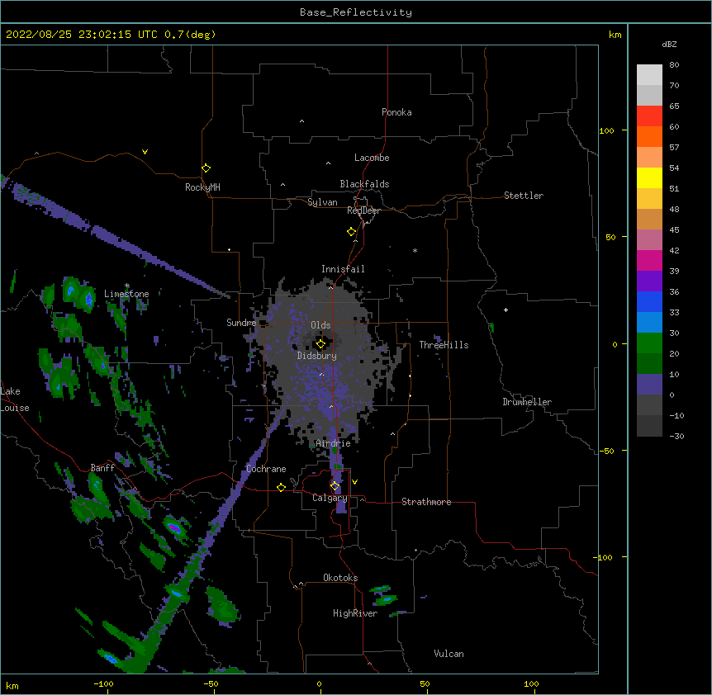Click the Strathmore city label
Screen dimensions: 712x695
pyautogui.click(x=426, y=502)
